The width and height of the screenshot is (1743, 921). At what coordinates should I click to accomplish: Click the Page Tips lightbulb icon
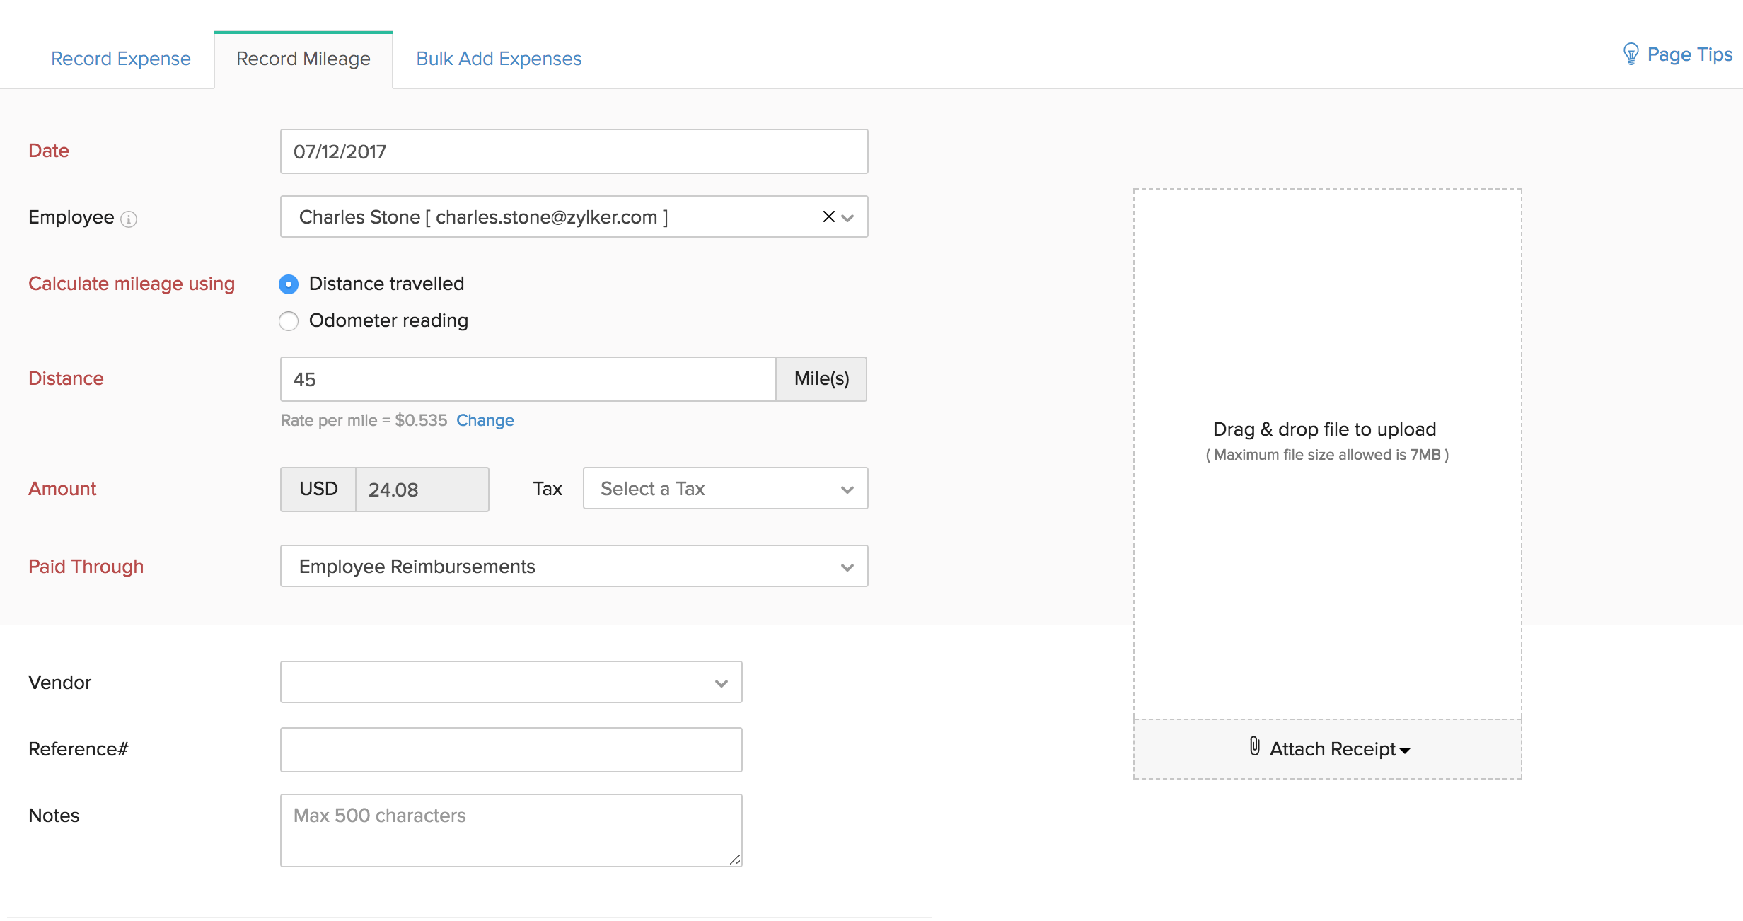pos(1631,54)
